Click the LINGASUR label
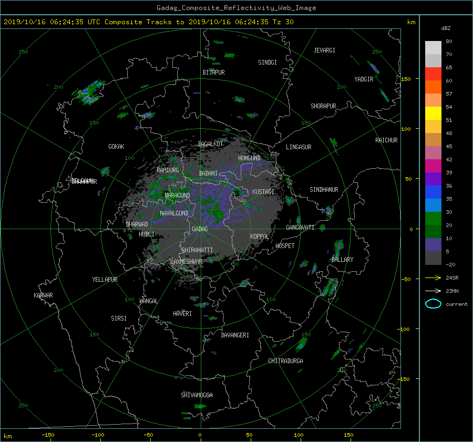Viewport: 473px width, 442px height. pos(299,147)
